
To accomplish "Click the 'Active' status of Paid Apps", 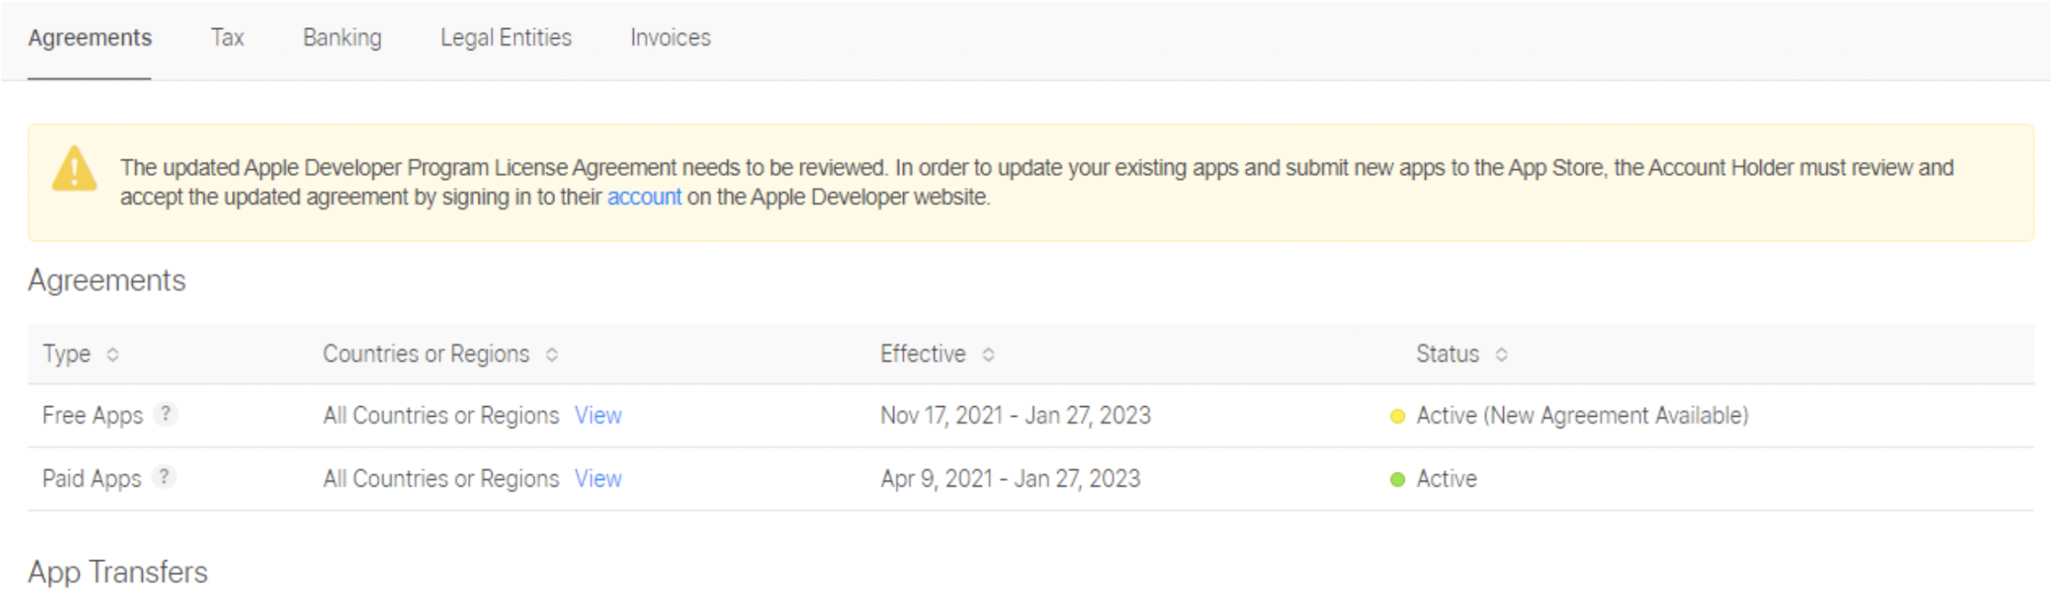I will click(1446, 479).
